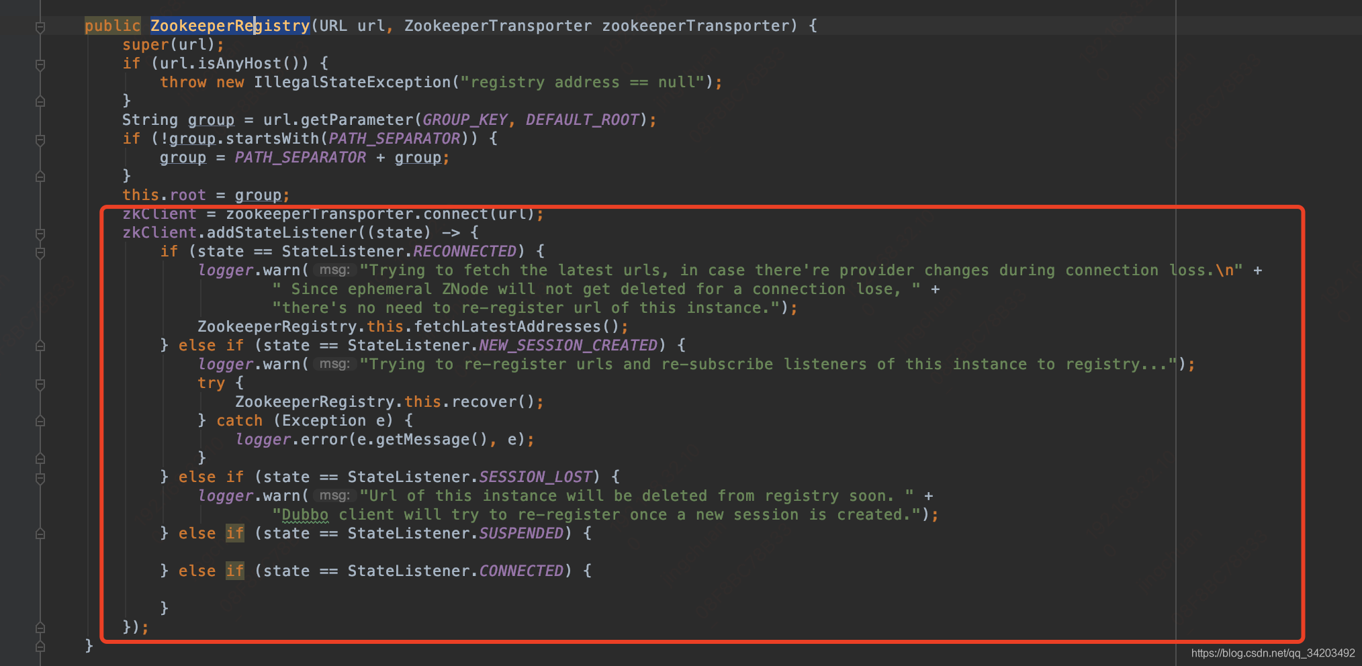
Task: Click the CONNECTED constant
Action: pyautogui.click(x=521, y=571)
